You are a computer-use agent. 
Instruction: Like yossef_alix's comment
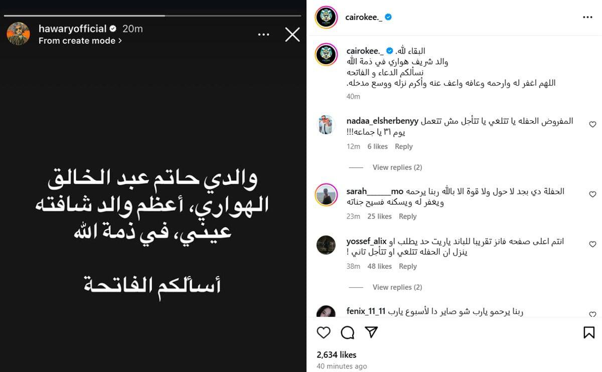coord(592,244)
